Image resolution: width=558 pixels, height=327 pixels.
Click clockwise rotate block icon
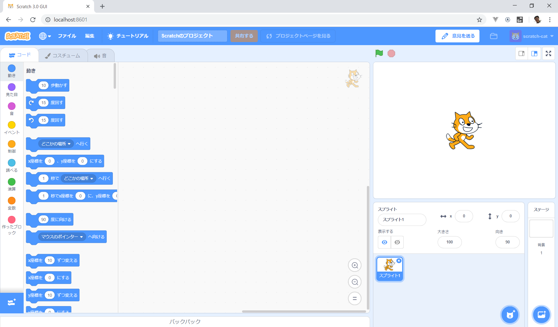pyautogui.click(x=32, y=103)
